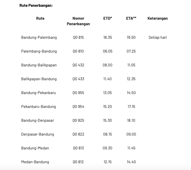Select the "Keterangan" column header
The image size is (191, 170).
157,18
